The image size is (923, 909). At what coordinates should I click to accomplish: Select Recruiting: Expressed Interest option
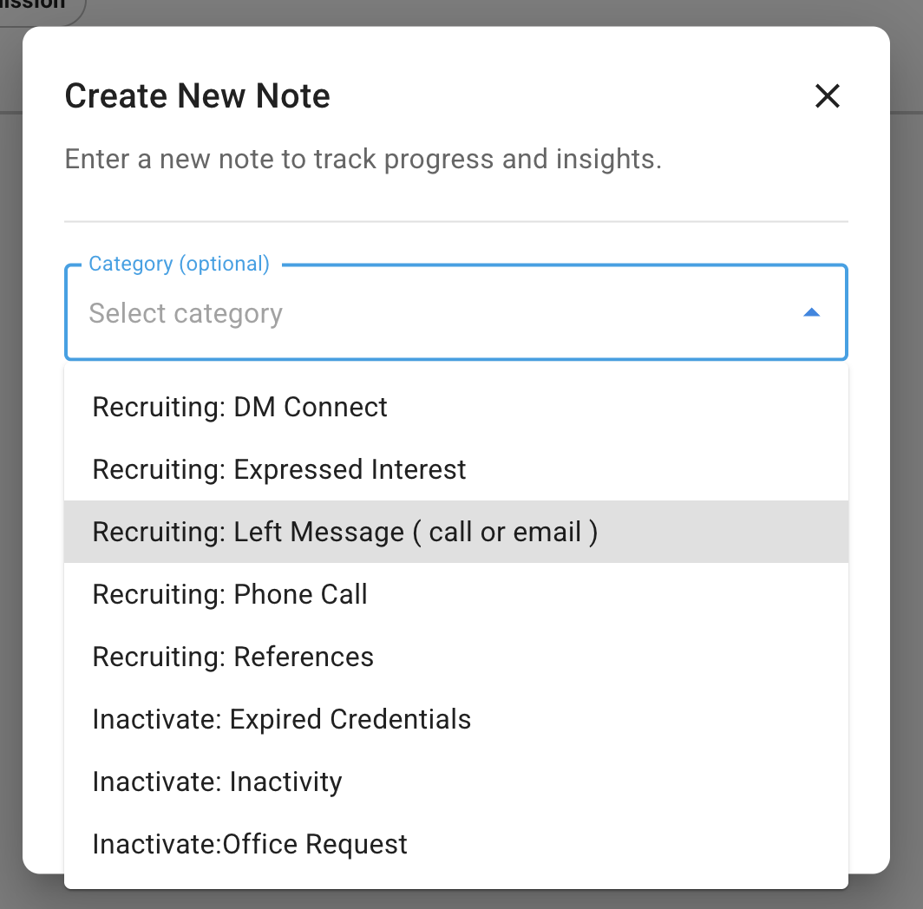point(279,469)
